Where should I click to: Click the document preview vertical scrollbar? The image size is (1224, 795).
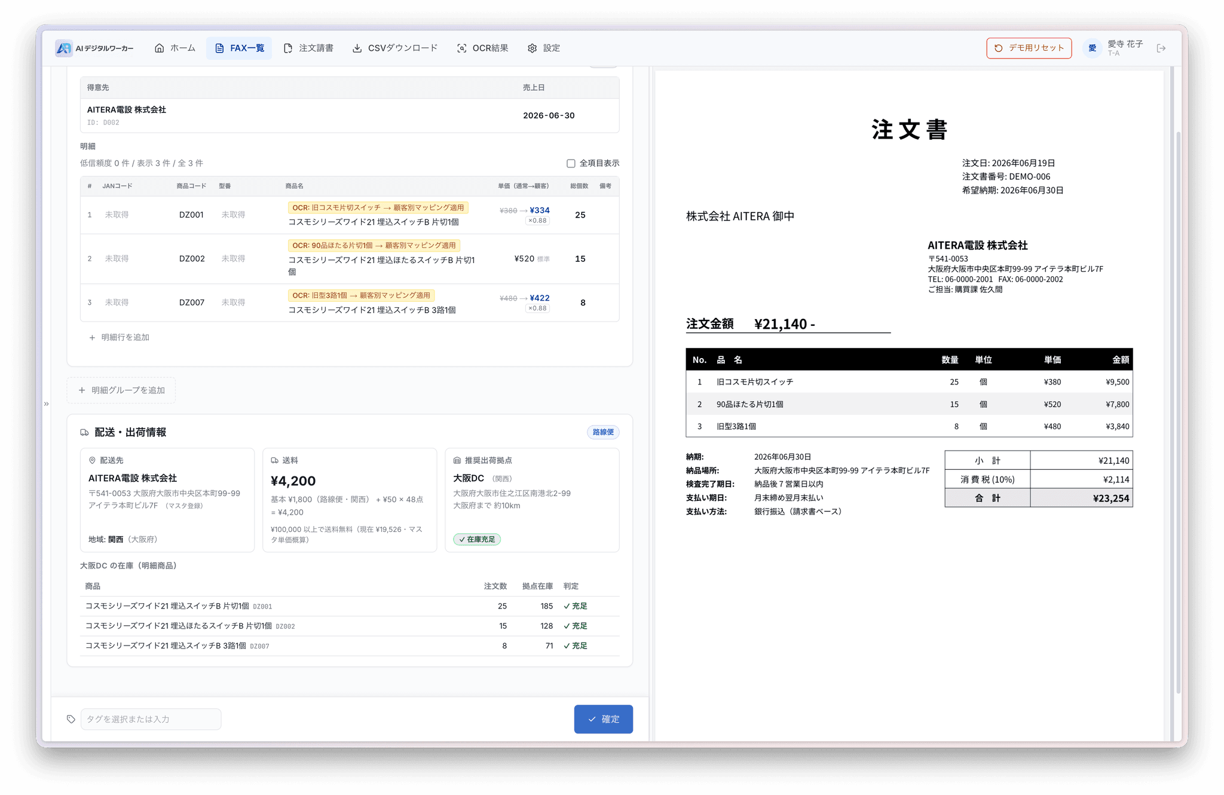[x=1178, y=412]
